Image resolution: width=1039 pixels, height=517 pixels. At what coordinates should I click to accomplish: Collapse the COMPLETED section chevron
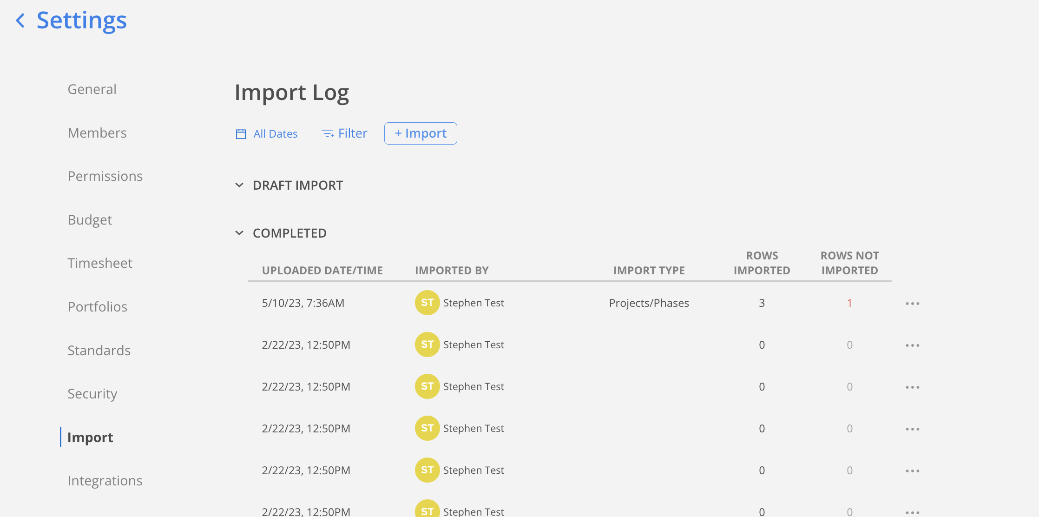coord(239,233)
